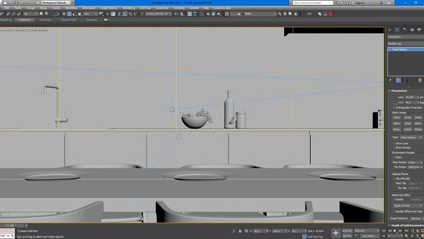Open the selection filter All dropdown
Image resolution: width=424 pixels, height=239 pixels.
(30, 13)
